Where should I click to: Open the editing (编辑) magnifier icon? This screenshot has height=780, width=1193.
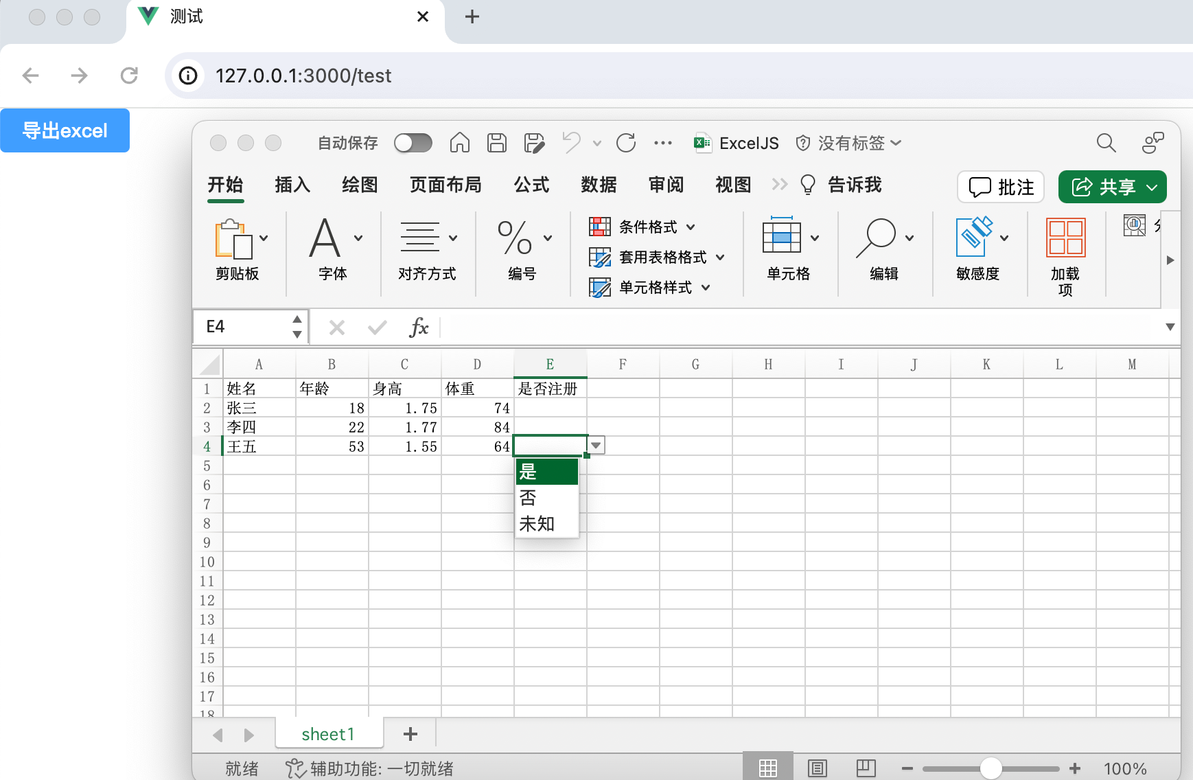pos(876,238)
